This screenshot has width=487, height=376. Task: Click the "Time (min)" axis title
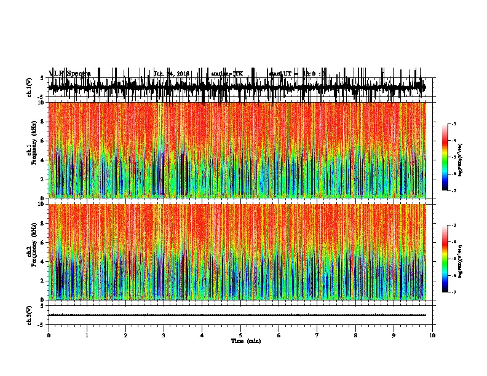246,341
